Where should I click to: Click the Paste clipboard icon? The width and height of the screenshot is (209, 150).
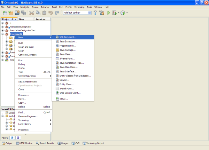point(44,13)
